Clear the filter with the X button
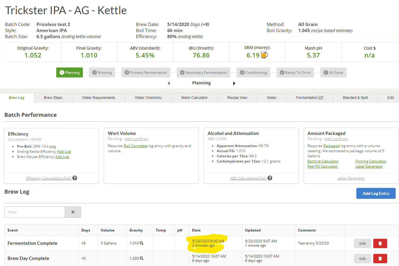Viewport: 399px width, 266px height. coord(73,212)
